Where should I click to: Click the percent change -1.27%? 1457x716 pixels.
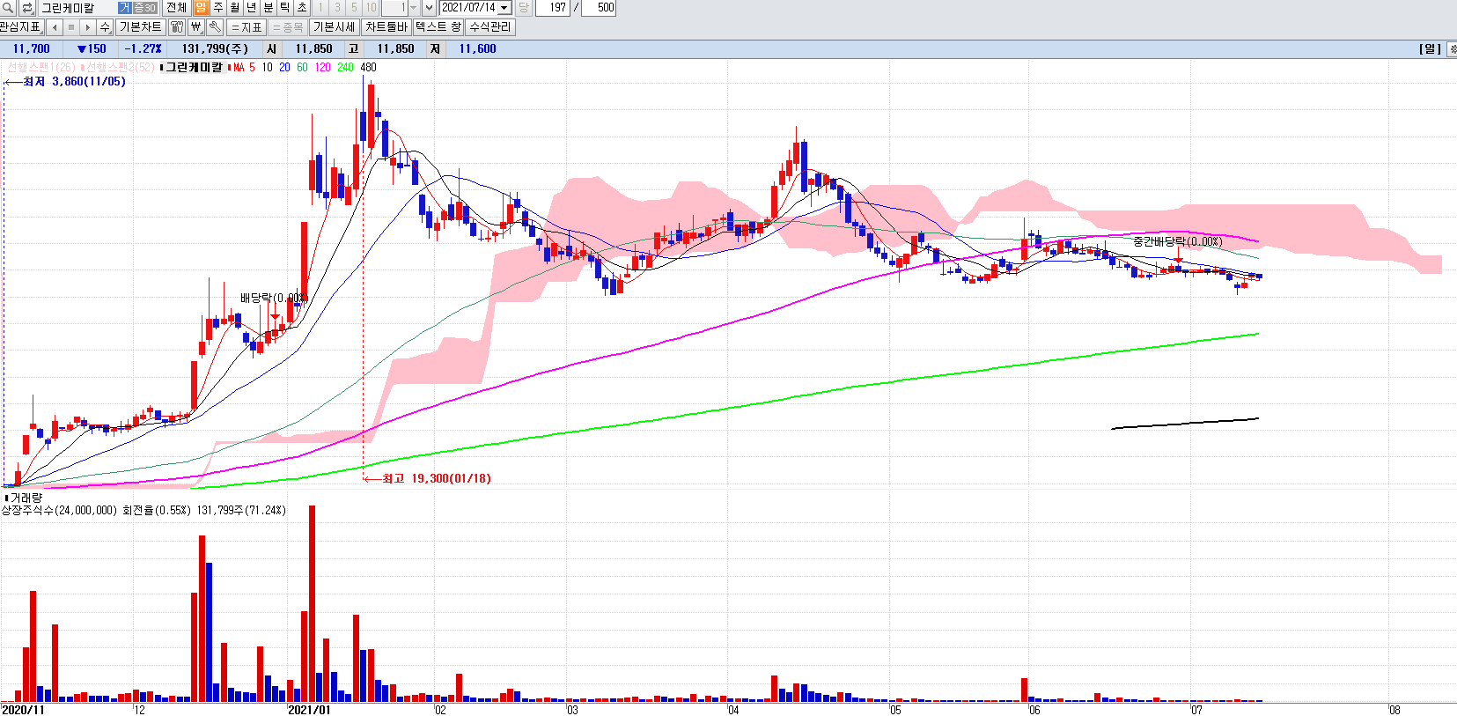143,49
